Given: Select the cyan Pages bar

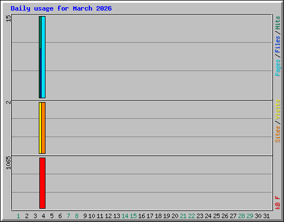Looking at the screenshot, I should 43,57.
